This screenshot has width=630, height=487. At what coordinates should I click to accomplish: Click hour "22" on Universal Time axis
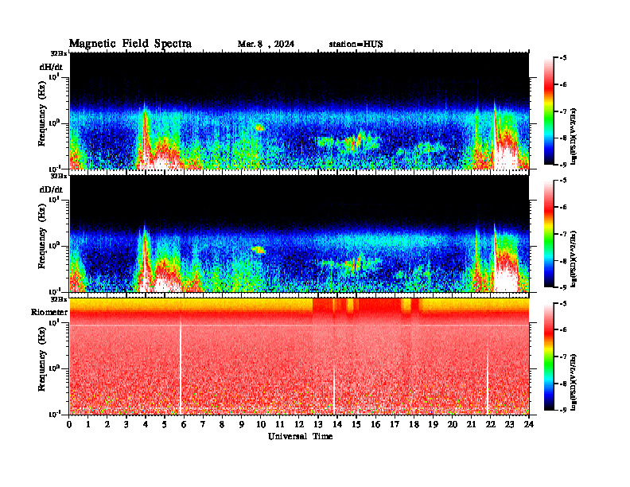pos(490,424)
